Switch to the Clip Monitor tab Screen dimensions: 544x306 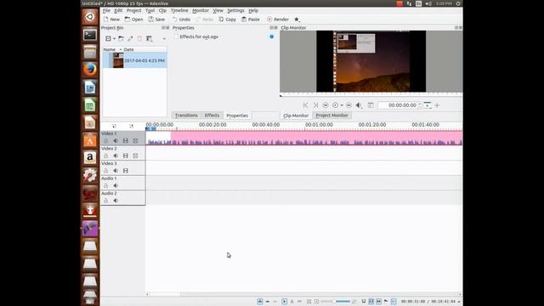point(296,116)
